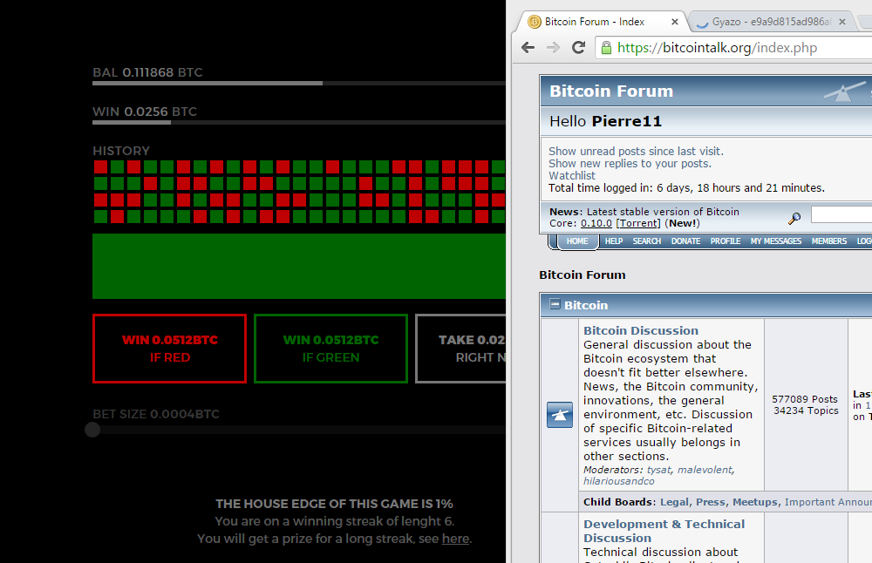
Task: Click the 'BET SIZE 0.0004BTC' label
Action: [156, 414]
